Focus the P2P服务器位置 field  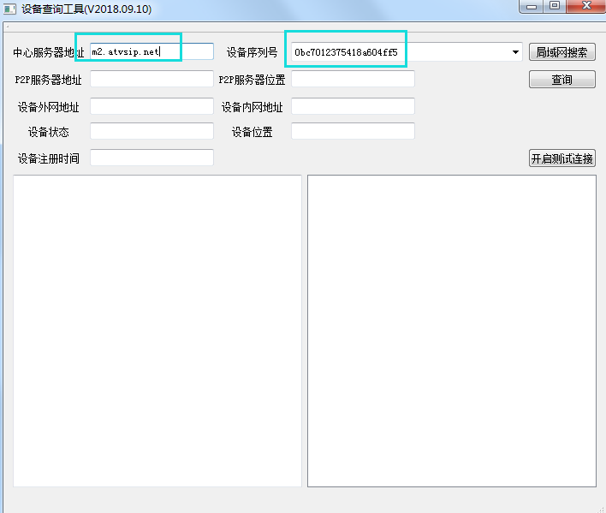[353, 79]
